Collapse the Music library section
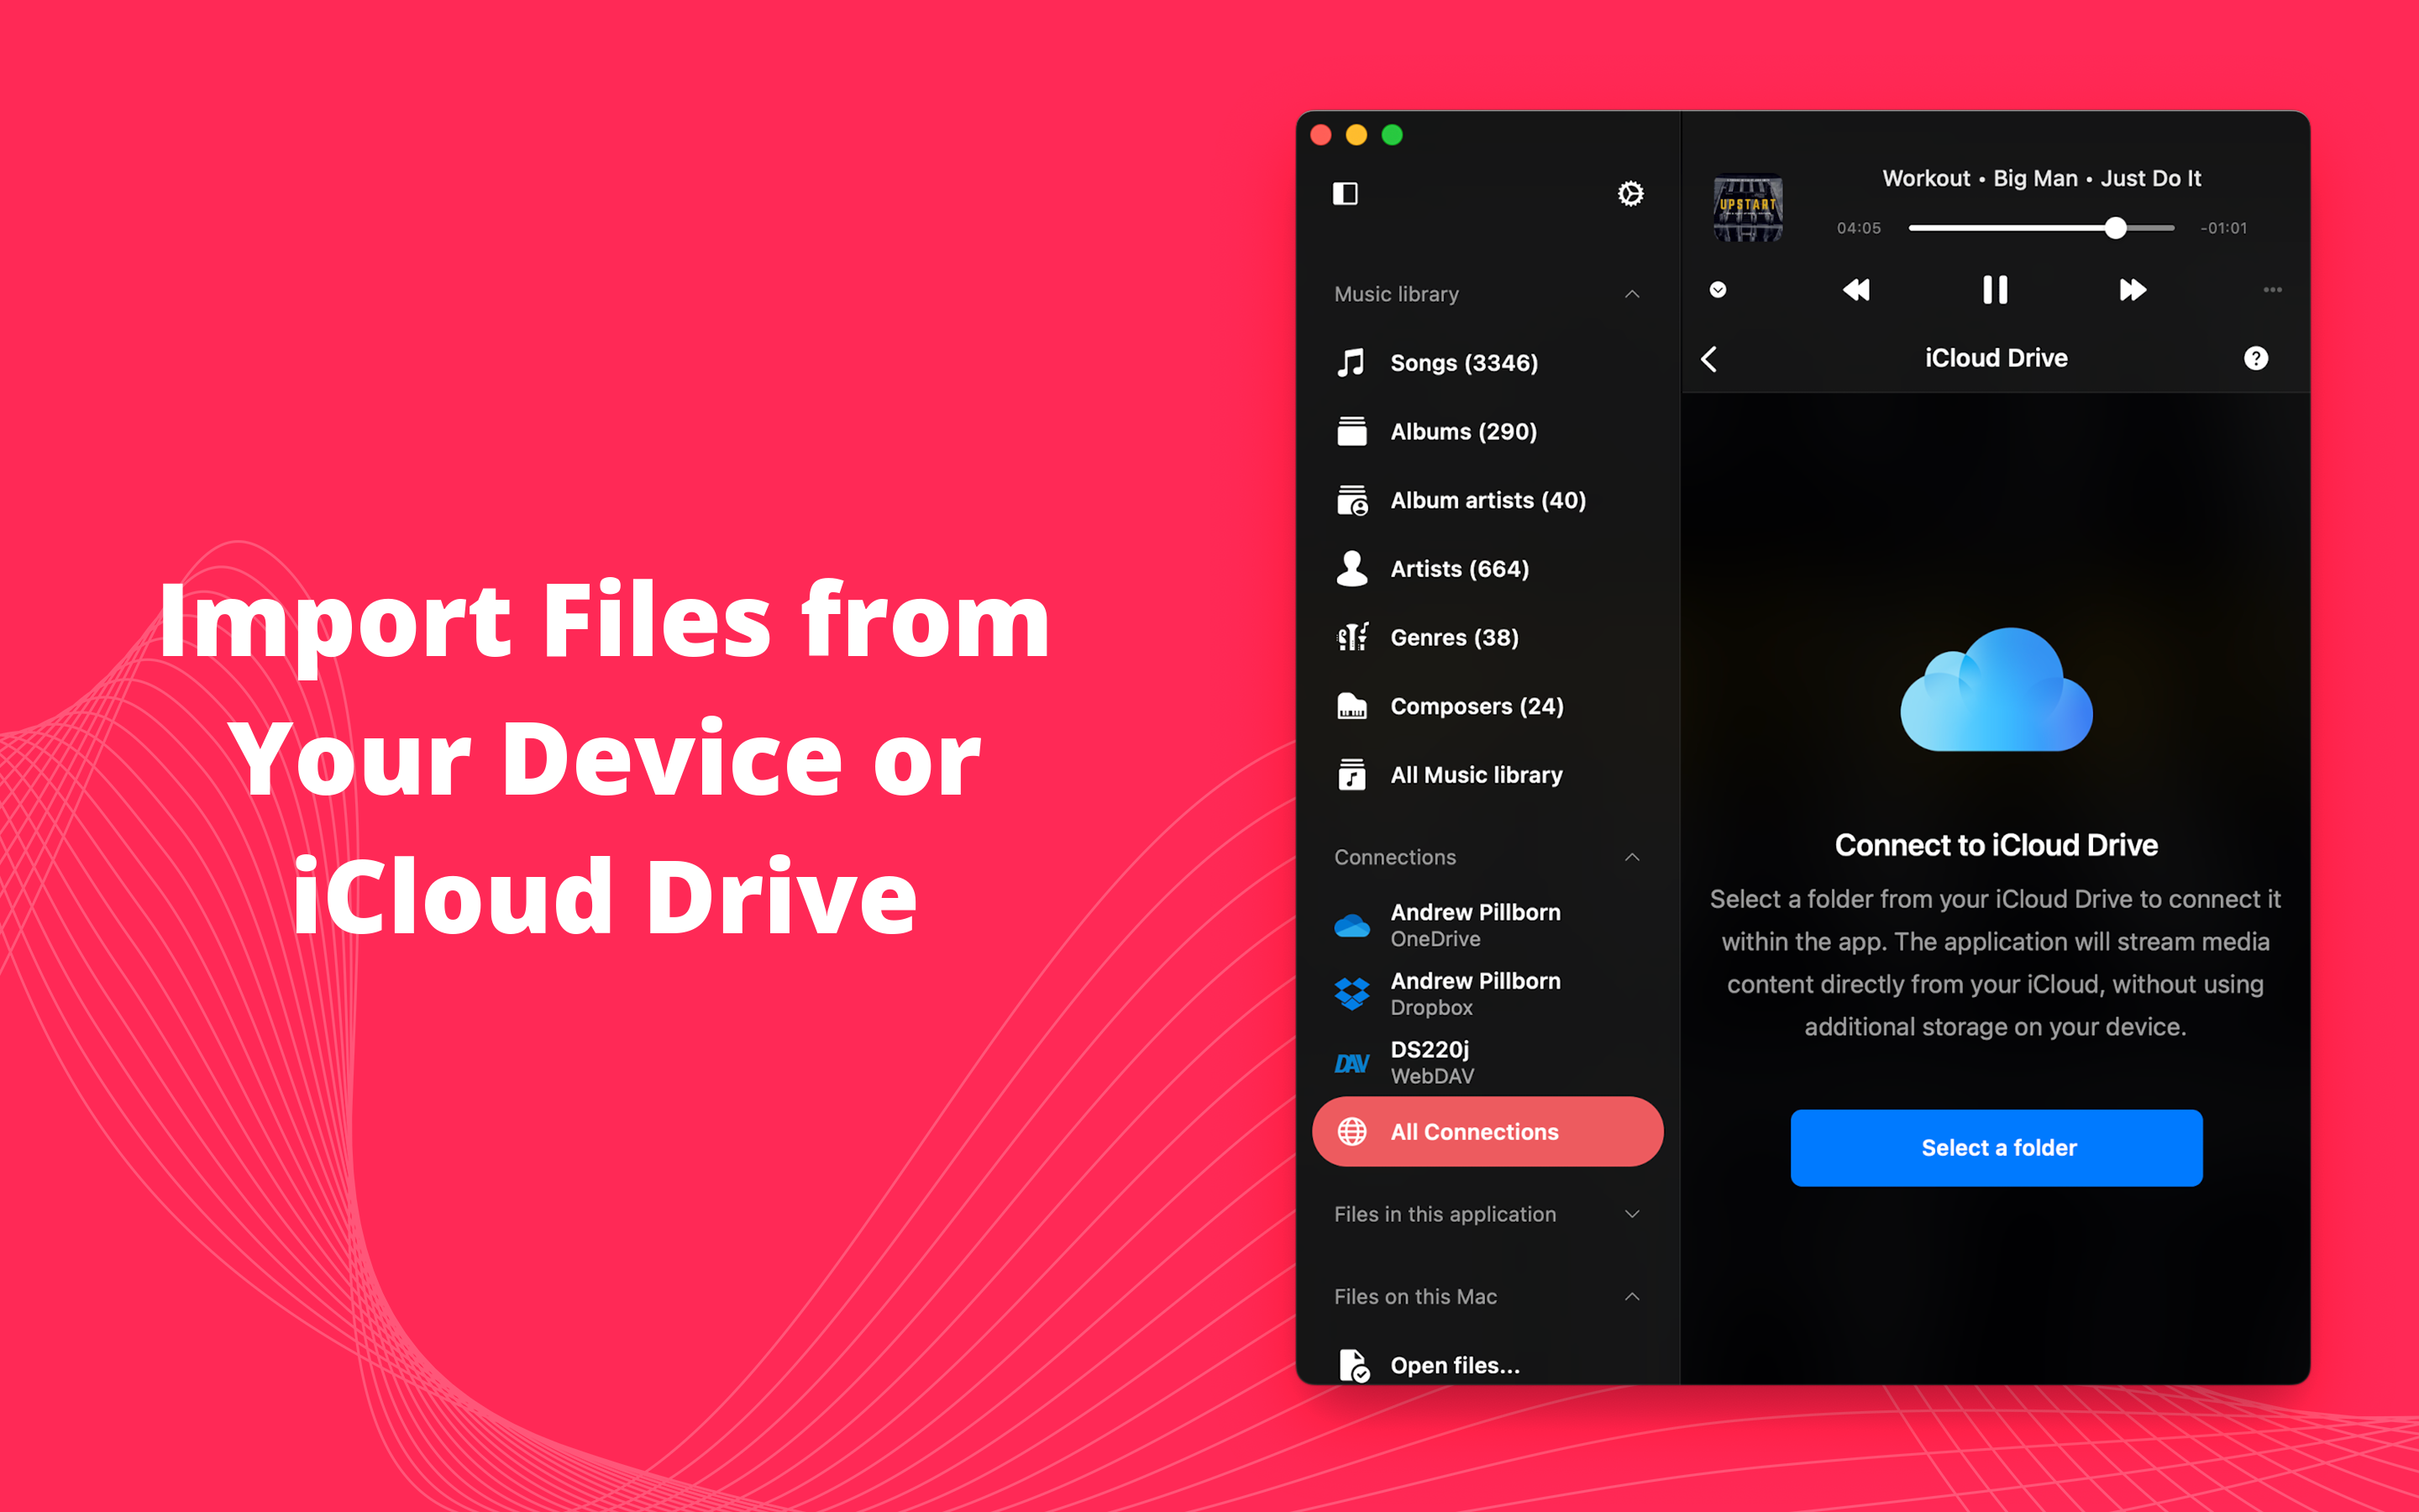Screen dimensions: 2419x1512 click(1631, 294)
